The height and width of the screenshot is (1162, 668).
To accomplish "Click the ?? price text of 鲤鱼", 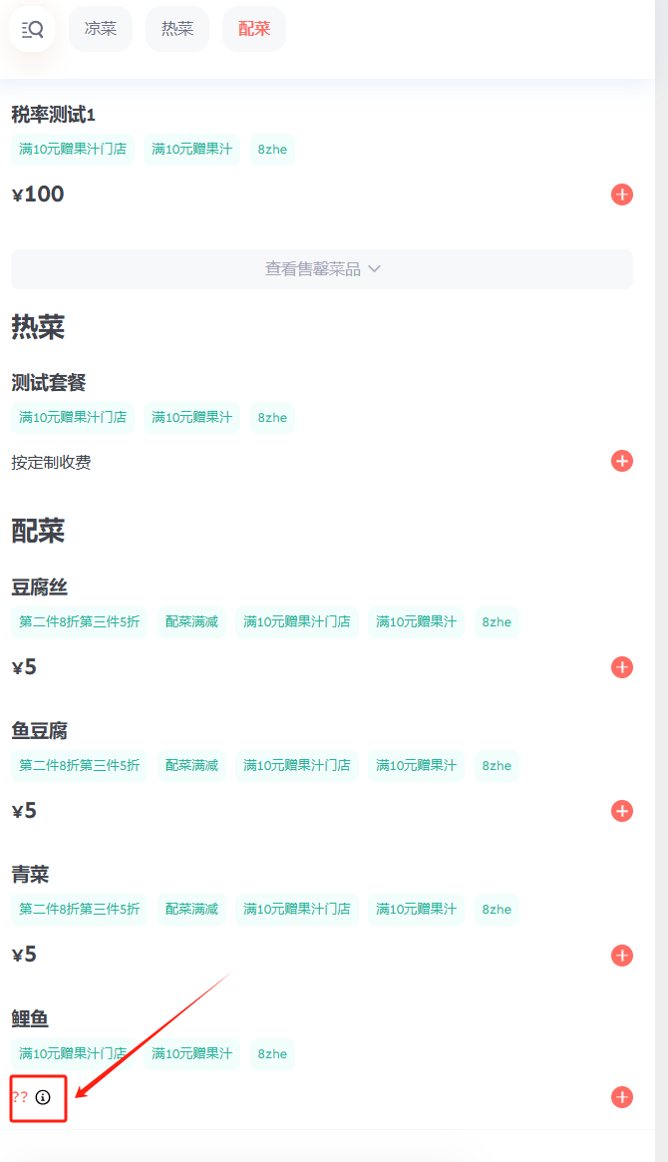I will [x=20, y=1097].
